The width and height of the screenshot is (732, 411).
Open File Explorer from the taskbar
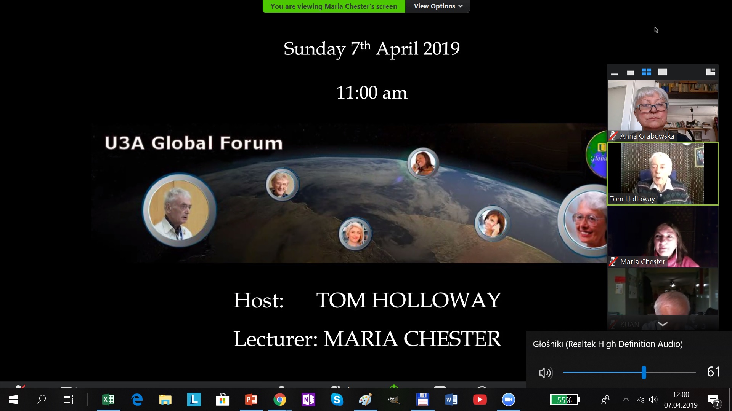point(165,400)
